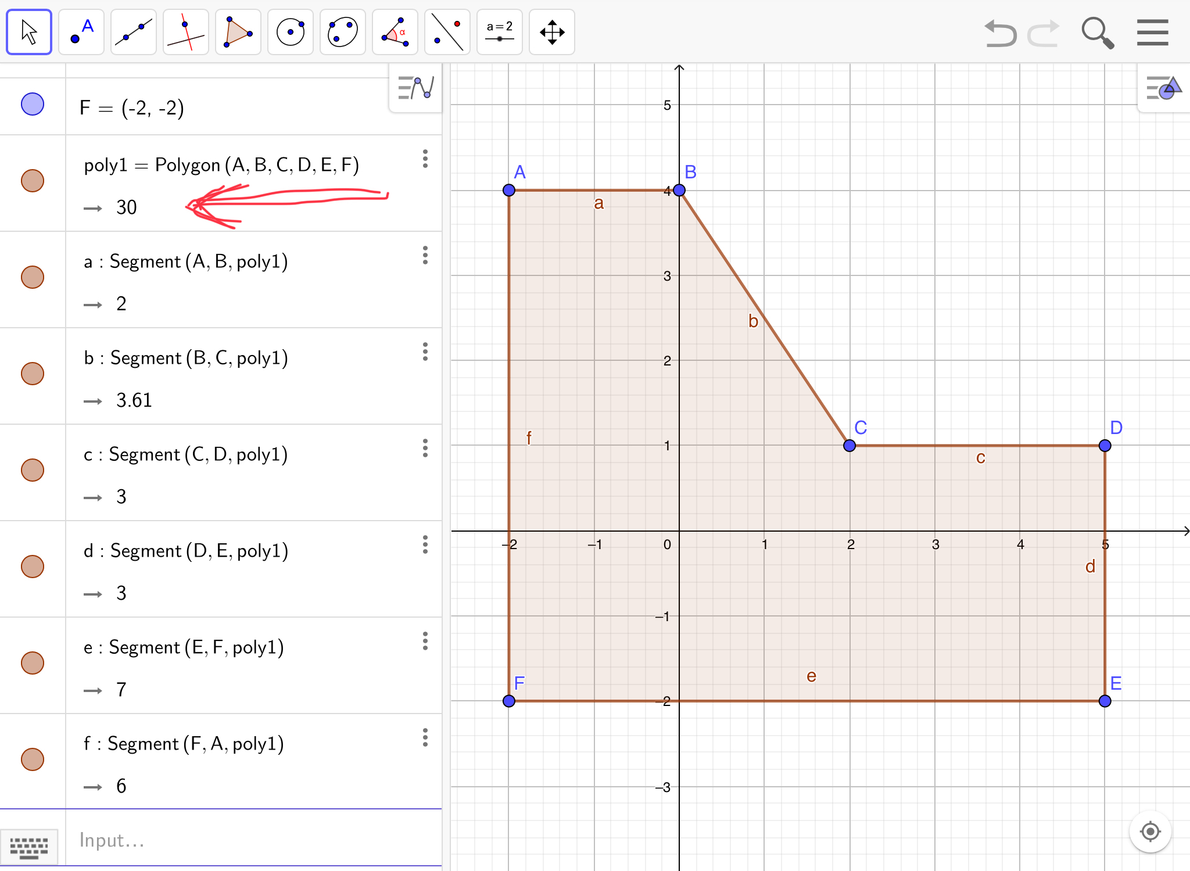Open options menu for poly1 row
1190x871 pixels.
coord(425,159)
